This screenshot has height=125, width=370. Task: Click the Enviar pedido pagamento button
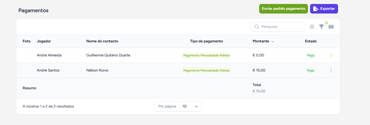point(283,9)
